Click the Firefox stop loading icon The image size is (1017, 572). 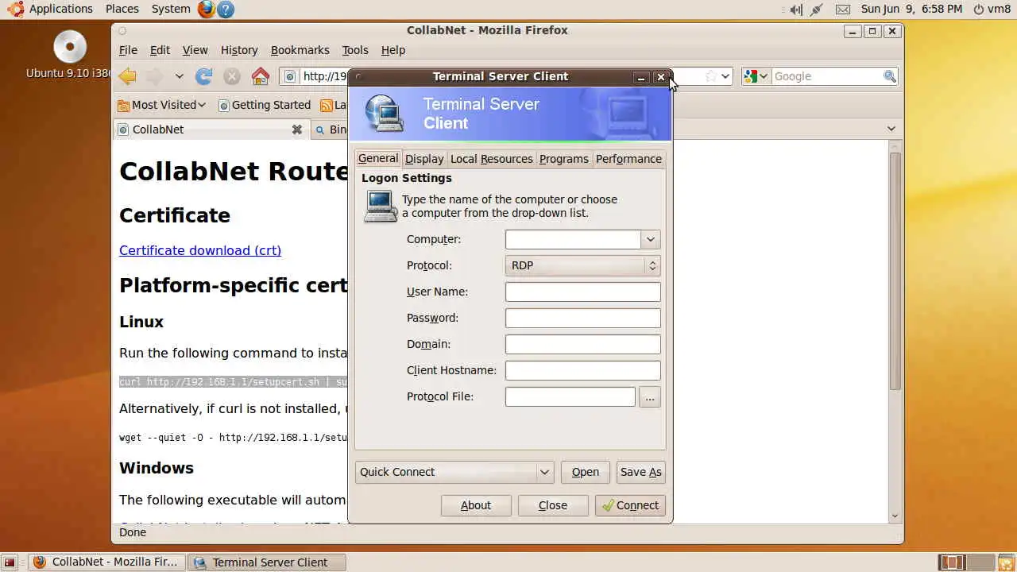[x=232, y=76]
